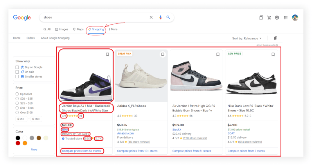This screenshot has height=166, width=313.
Task: Pick the beige color swatch
Action: [x=46, y=138]
